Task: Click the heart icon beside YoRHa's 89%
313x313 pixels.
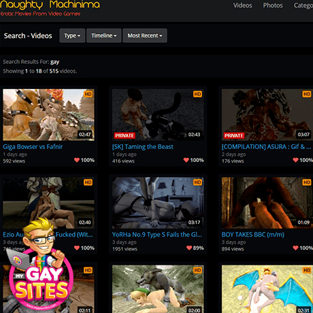Action: click(x=189, y=248)
